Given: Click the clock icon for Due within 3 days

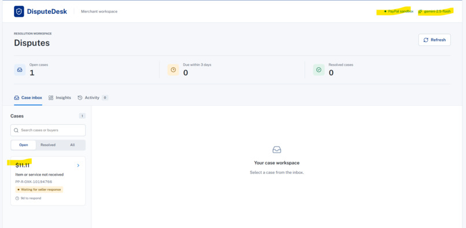Looking at the screenshot, I should pos(173,70).
